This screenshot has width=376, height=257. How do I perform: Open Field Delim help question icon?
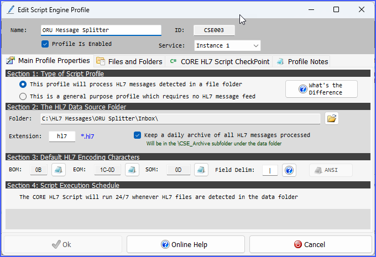click(289, 170)
